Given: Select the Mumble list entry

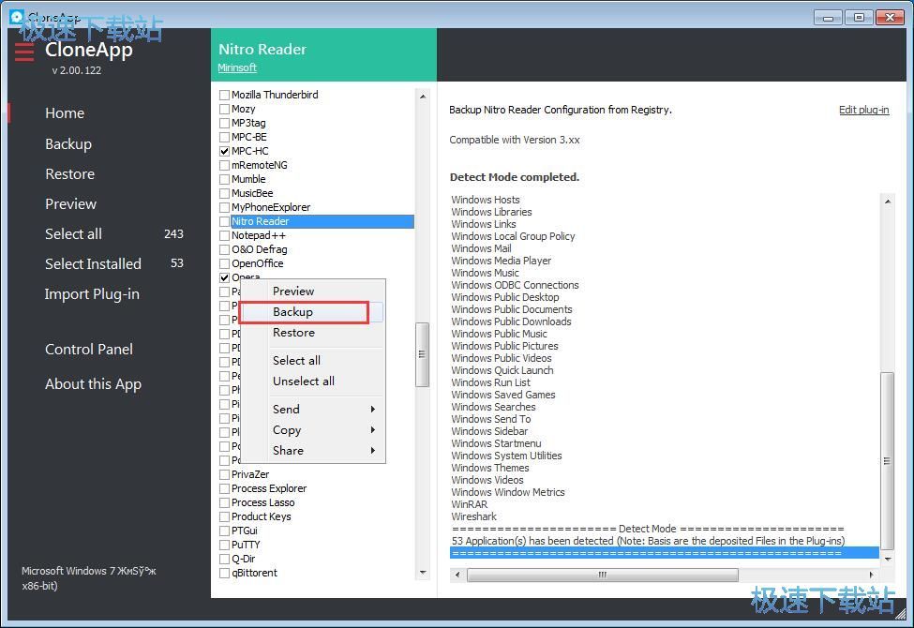Looking at the screenshot, I should coord(248,179).
